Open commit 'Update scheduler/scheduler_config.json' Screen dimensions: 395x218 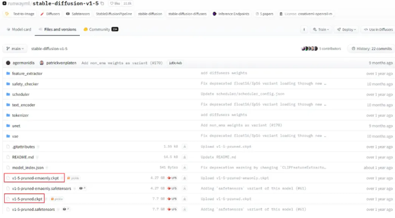click(x=242, y=94)
